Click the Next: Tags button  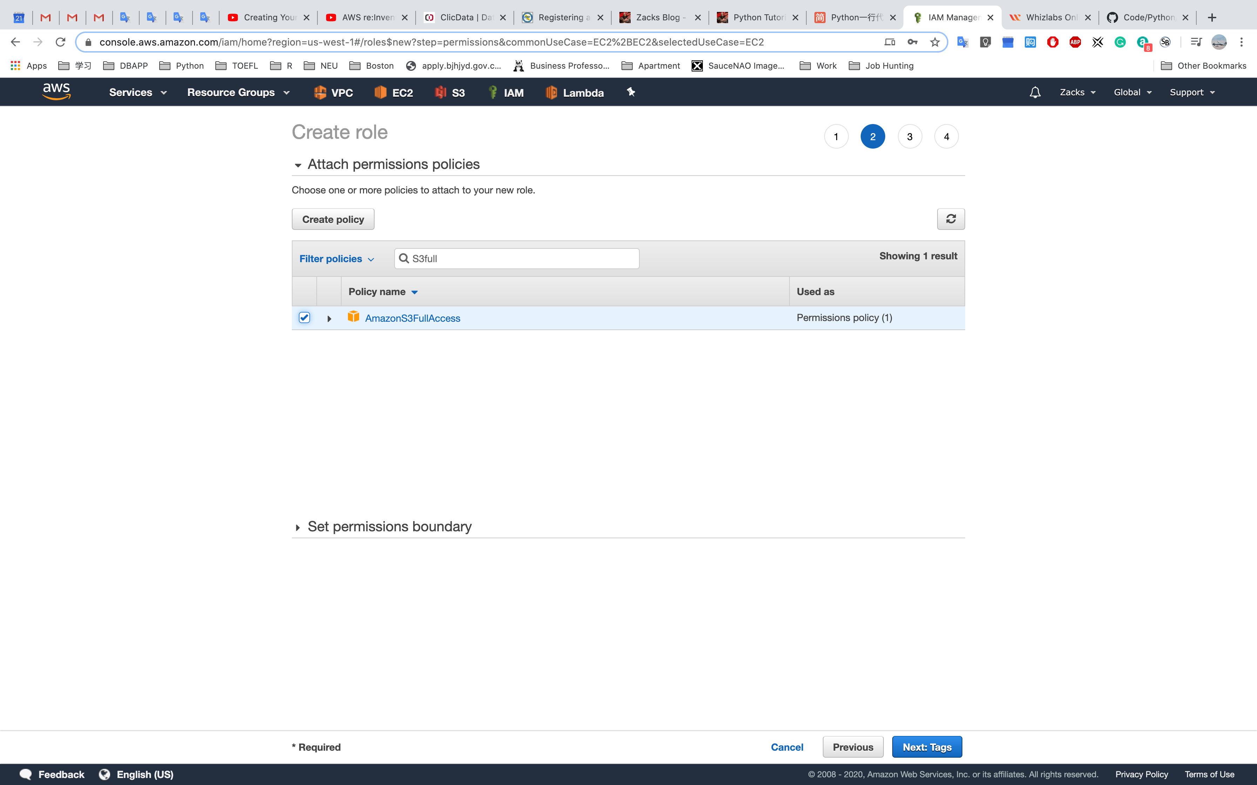[x=927, y=746]
